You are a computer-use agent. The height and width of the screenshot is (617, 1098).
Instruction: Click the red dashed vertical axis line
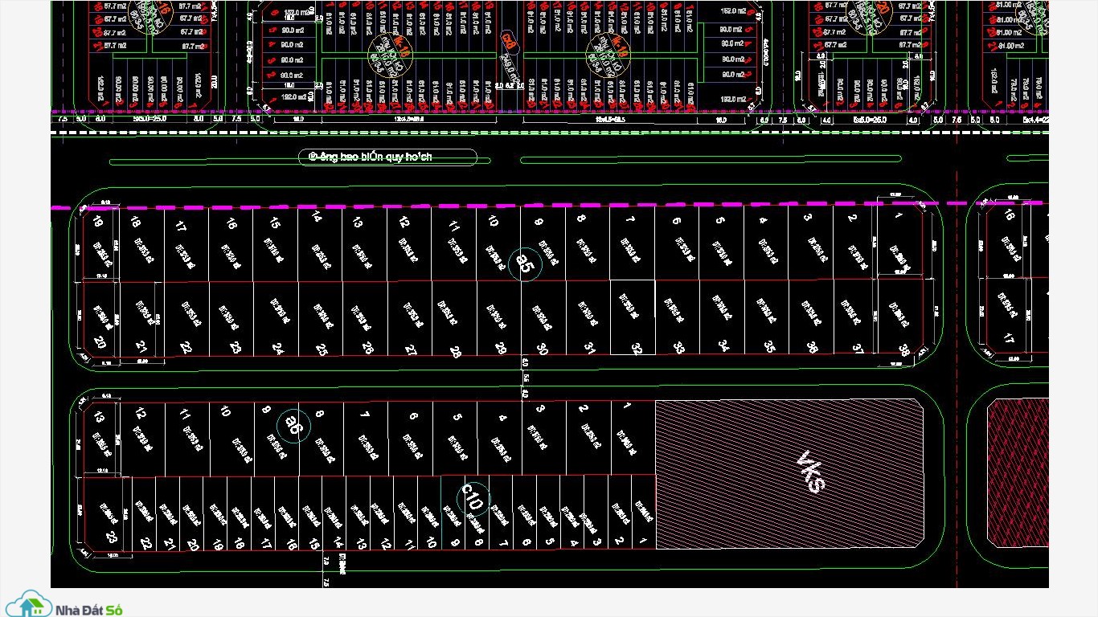tap(957, 378)
